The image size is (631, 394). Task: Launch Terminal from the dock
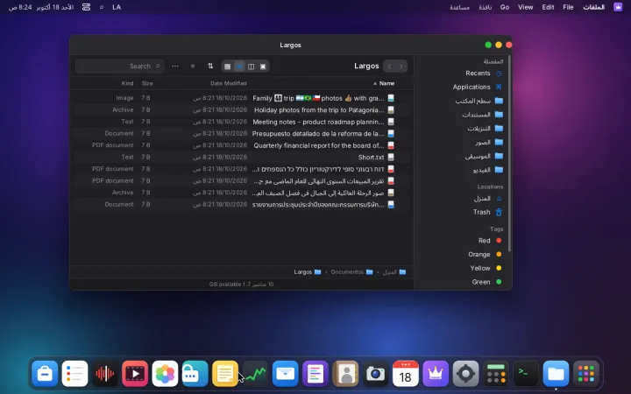pos(526,374)
